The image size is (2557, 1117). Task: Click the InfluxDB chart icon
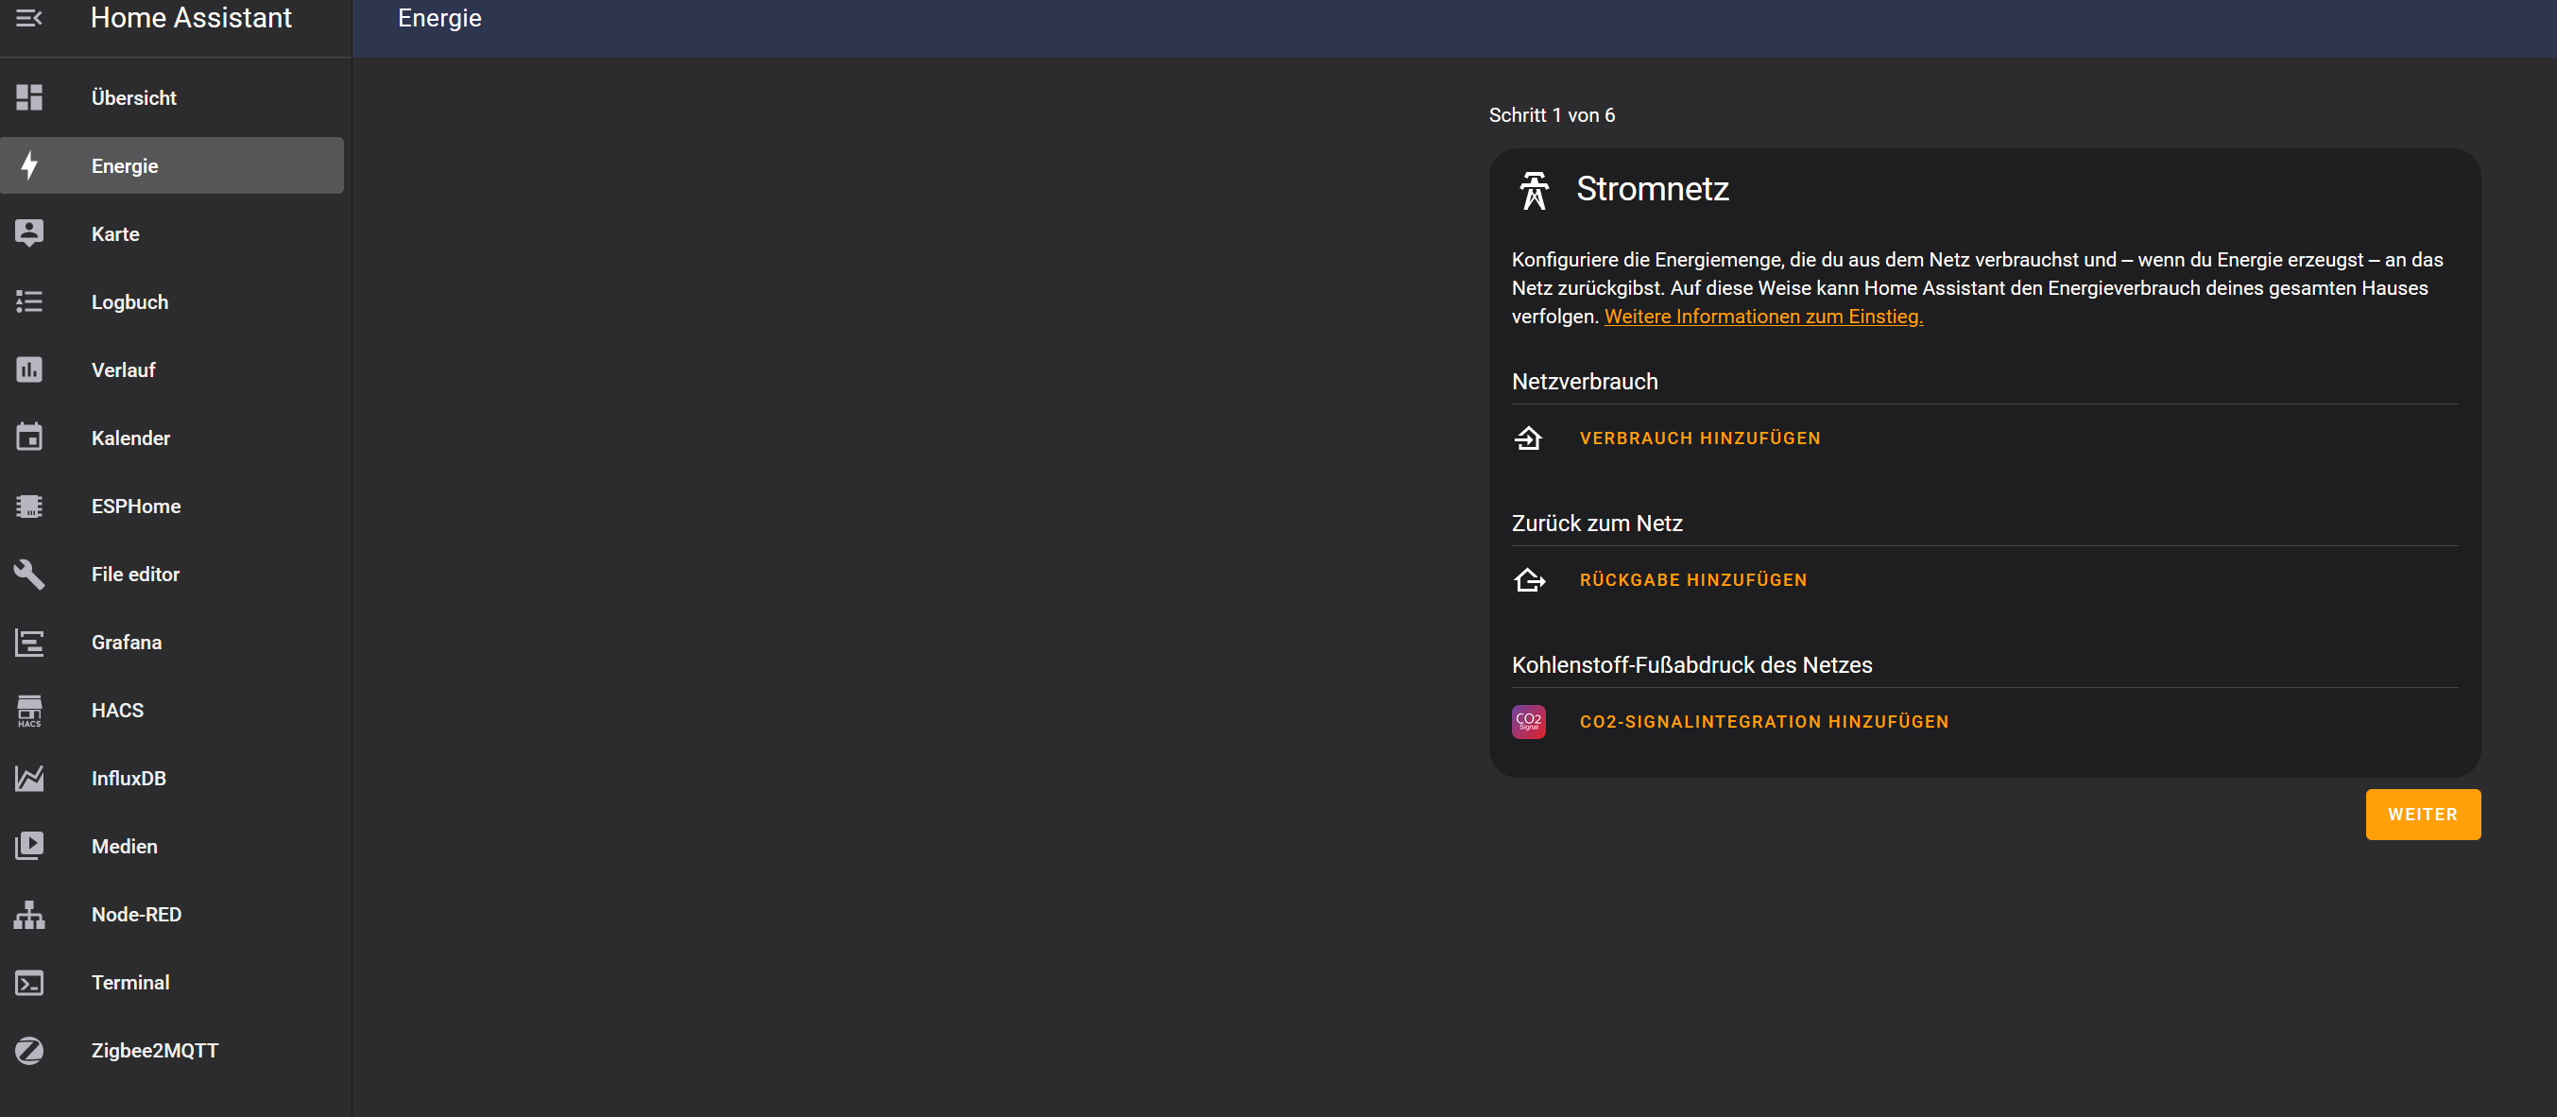tap(28, 779)
